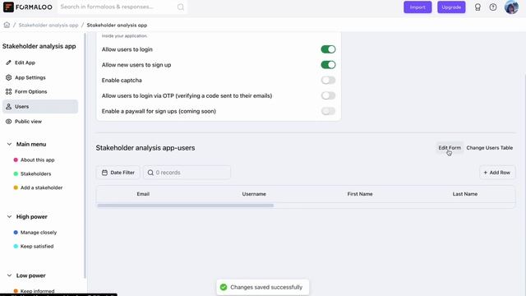Click cyan dot beside Keep satisfied
The width and height of the screenshot is (526, 296).
tap(16, 247)
